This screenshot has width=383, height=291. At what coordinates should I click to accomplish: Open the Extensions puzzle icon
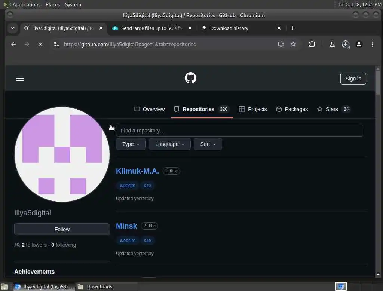(312, 44)
